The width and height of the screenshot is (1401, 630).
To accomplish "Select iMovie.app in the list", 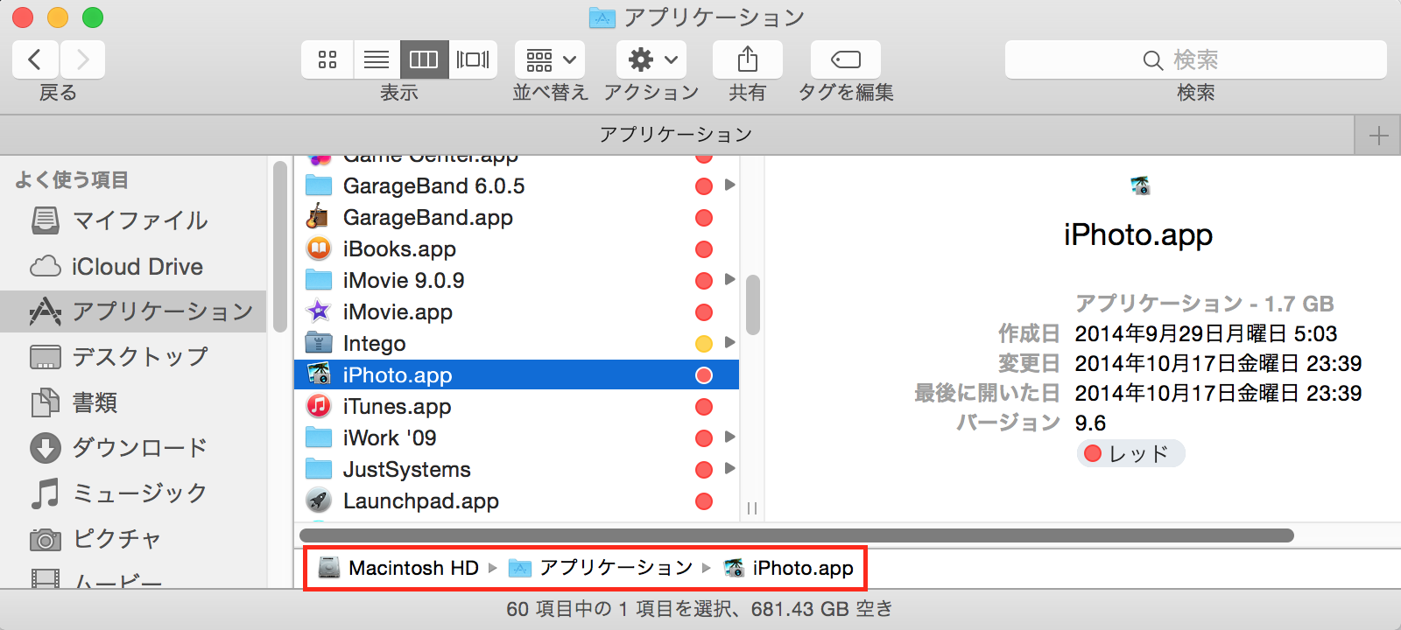I will pos(517,311).
